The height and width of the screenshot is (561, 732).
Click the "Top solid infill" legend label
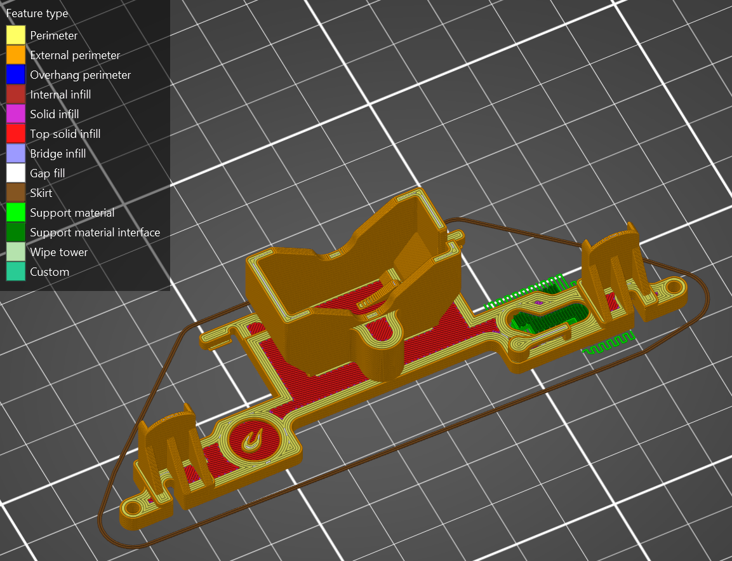[x=65, y=134]
